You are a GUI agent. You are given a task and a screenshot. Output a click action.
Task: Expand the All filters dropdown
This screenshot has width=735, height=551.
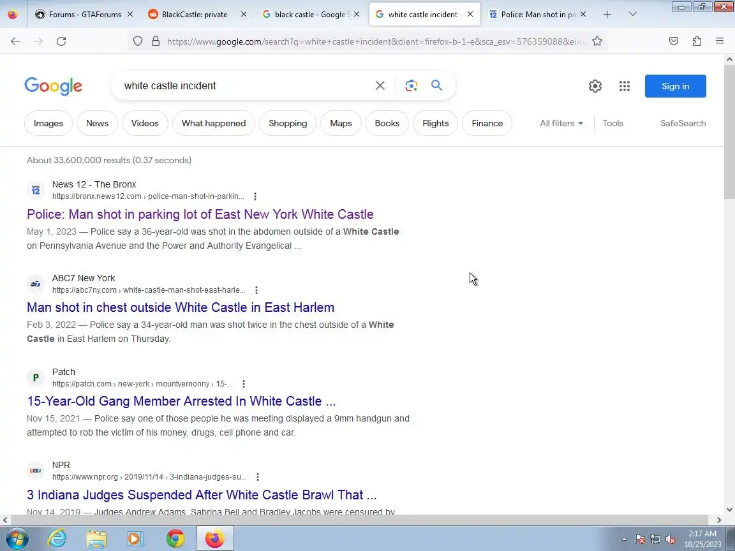(561, 123)
